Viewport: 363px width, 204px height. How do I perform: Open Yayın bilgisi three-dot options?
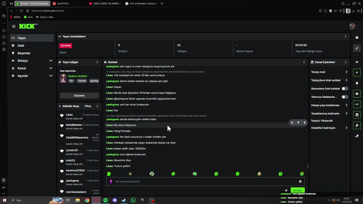point(97,62)
